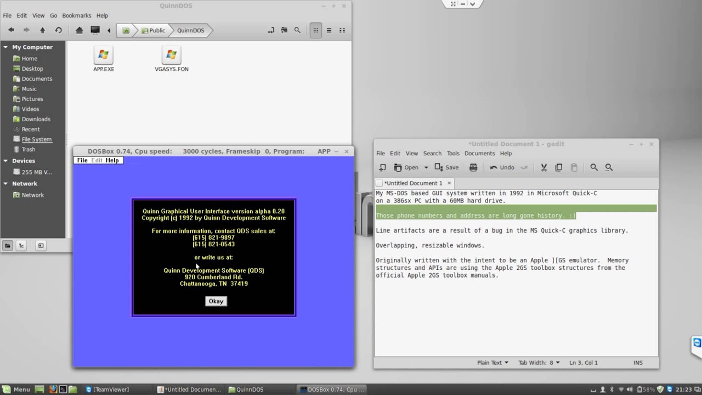Screen dimensions: 702x395
Task: Search files with the magnifier in file manager
Action: point(297,30)
